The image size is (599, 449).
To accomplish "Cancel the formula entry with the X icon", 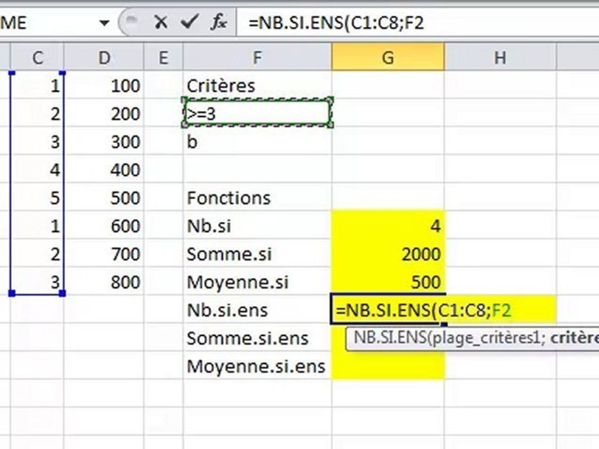I will click(161, 22).
